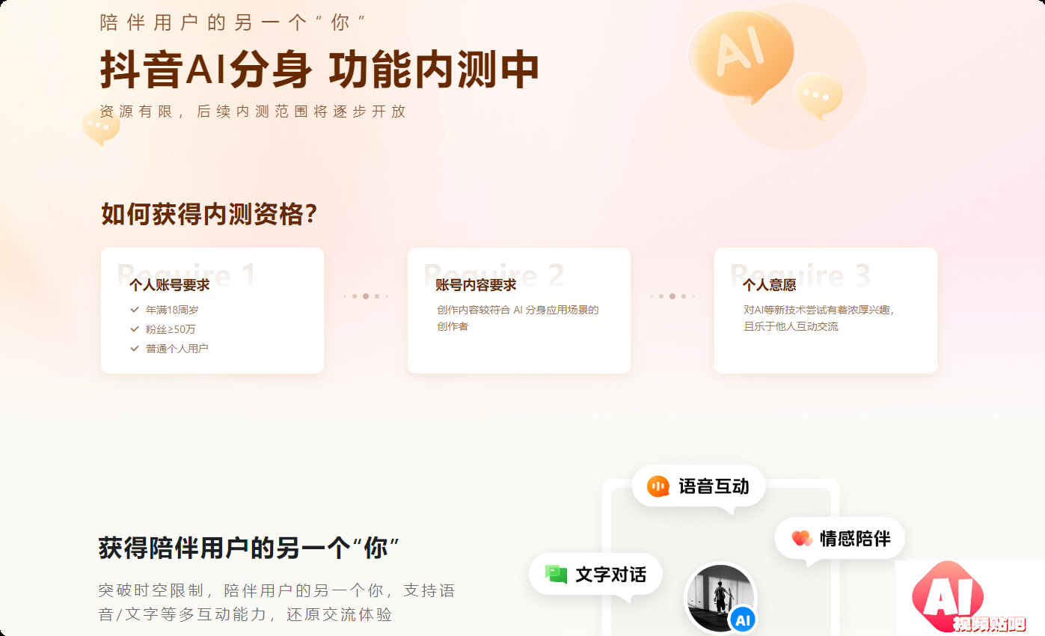Click the 语音互动 feature bubble
Image resolution: width=1045 pixels, height=636 pixels.
click(699, 487)
